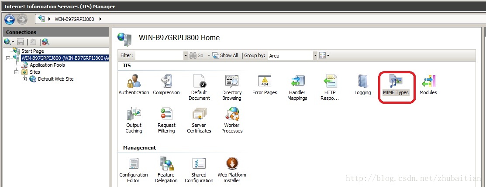Open the HTTP Response Headers feature
Viewport: 486px width, 187px height.
(330, 87)
